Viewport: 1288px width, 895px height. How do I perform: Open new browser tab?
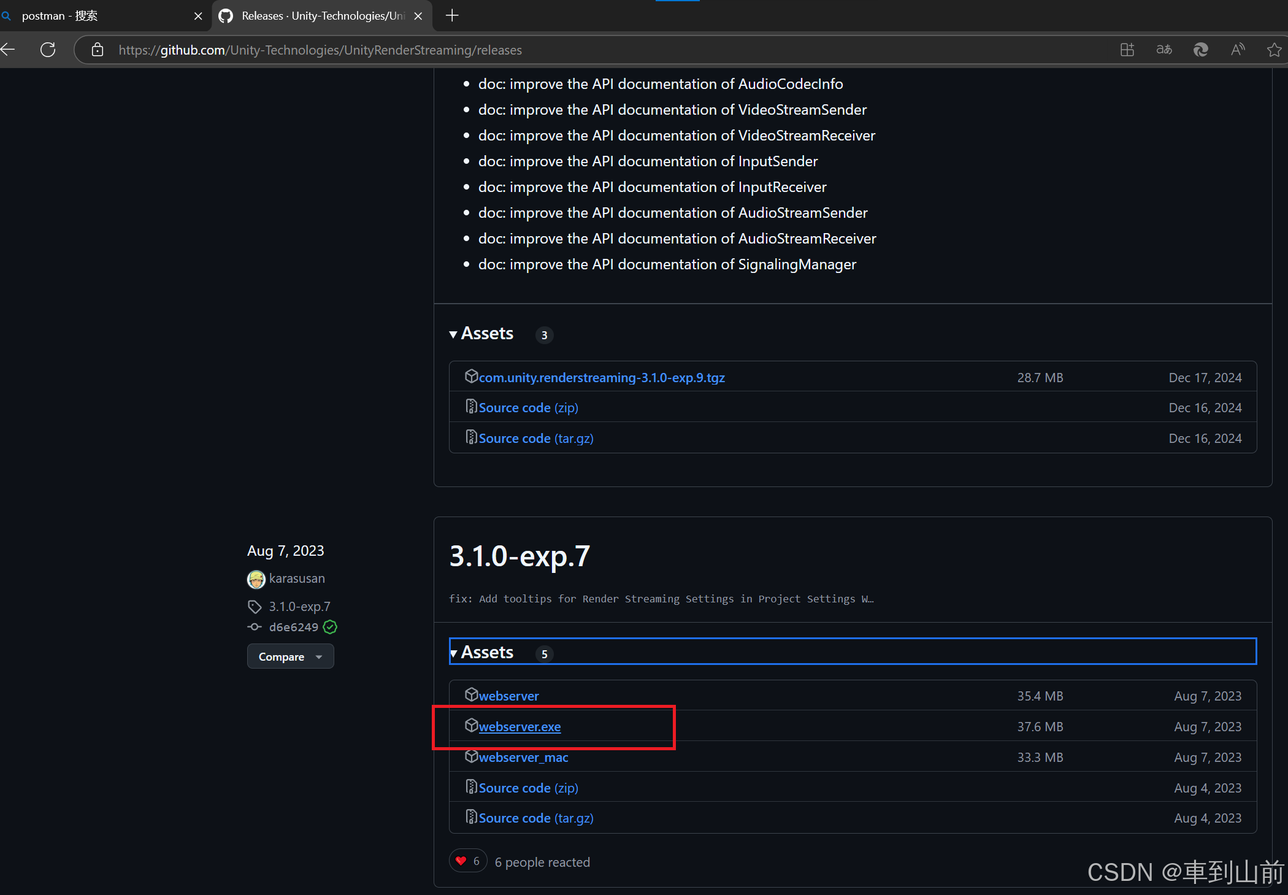452,16
